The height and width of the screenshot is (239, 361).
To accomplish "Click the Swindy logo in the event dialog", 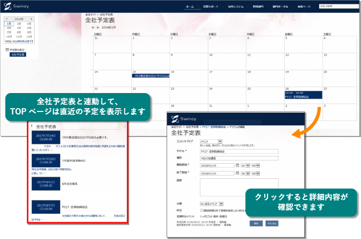I will point(184,119).
